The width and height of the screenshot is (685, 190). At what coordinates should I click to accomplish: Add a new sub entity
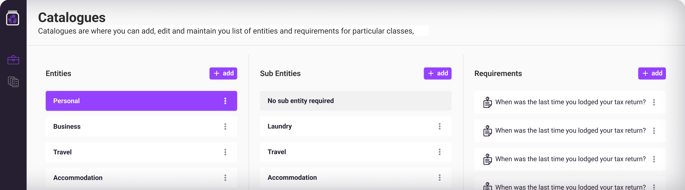[x=437, y=73]
